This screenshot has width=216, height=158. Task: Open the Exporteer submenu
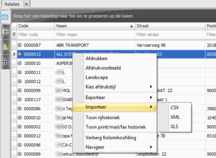115,97
